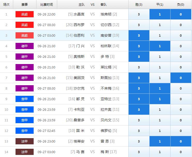This screenshot has width=192, height=157.
Task: Open home team 水晶宫 link
Action: 79,14
